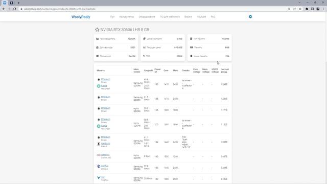Open the Ethereum link in the 61.5 MH/s row
Screen dimensions: 327x184
click(x=106, y=97)
